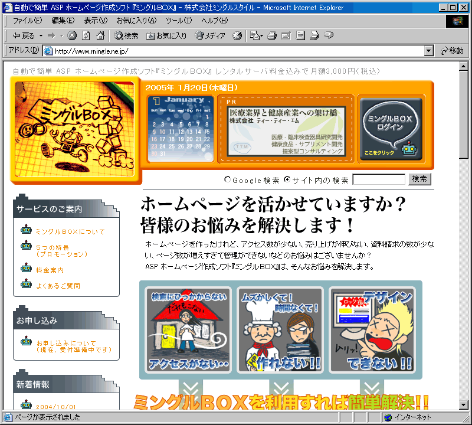Click the 移動 Go button

(x=452, y=51)
